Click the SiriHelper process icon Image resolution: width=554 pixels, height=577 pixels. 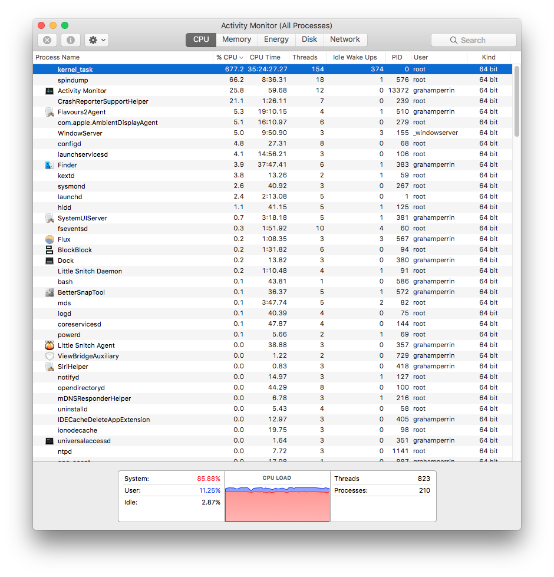(x=50, y=367)
